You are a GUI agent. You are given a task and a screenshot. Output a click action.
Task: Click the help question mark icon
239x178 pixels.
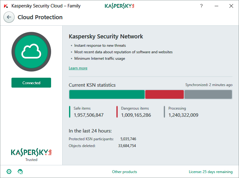201,6
